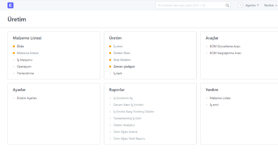Click the Ayarlar card heading
278x156 pixels.
click(x=19, y=90)
